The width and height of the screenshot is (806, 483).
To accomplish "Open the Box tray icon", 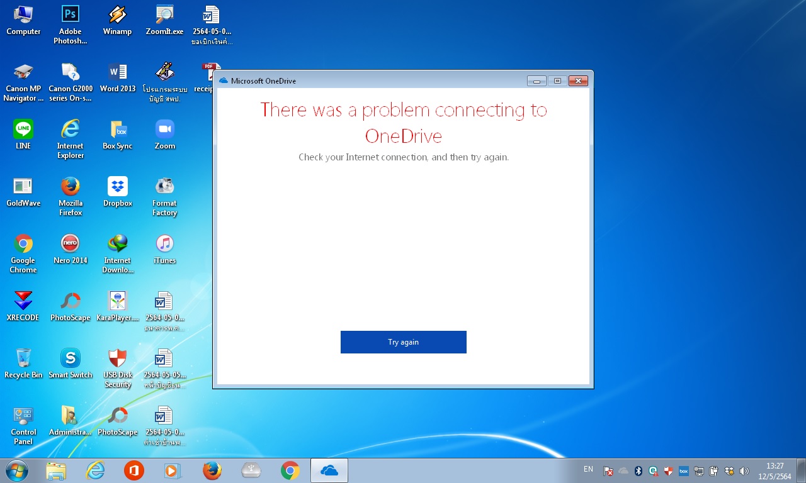I will 684,471.
